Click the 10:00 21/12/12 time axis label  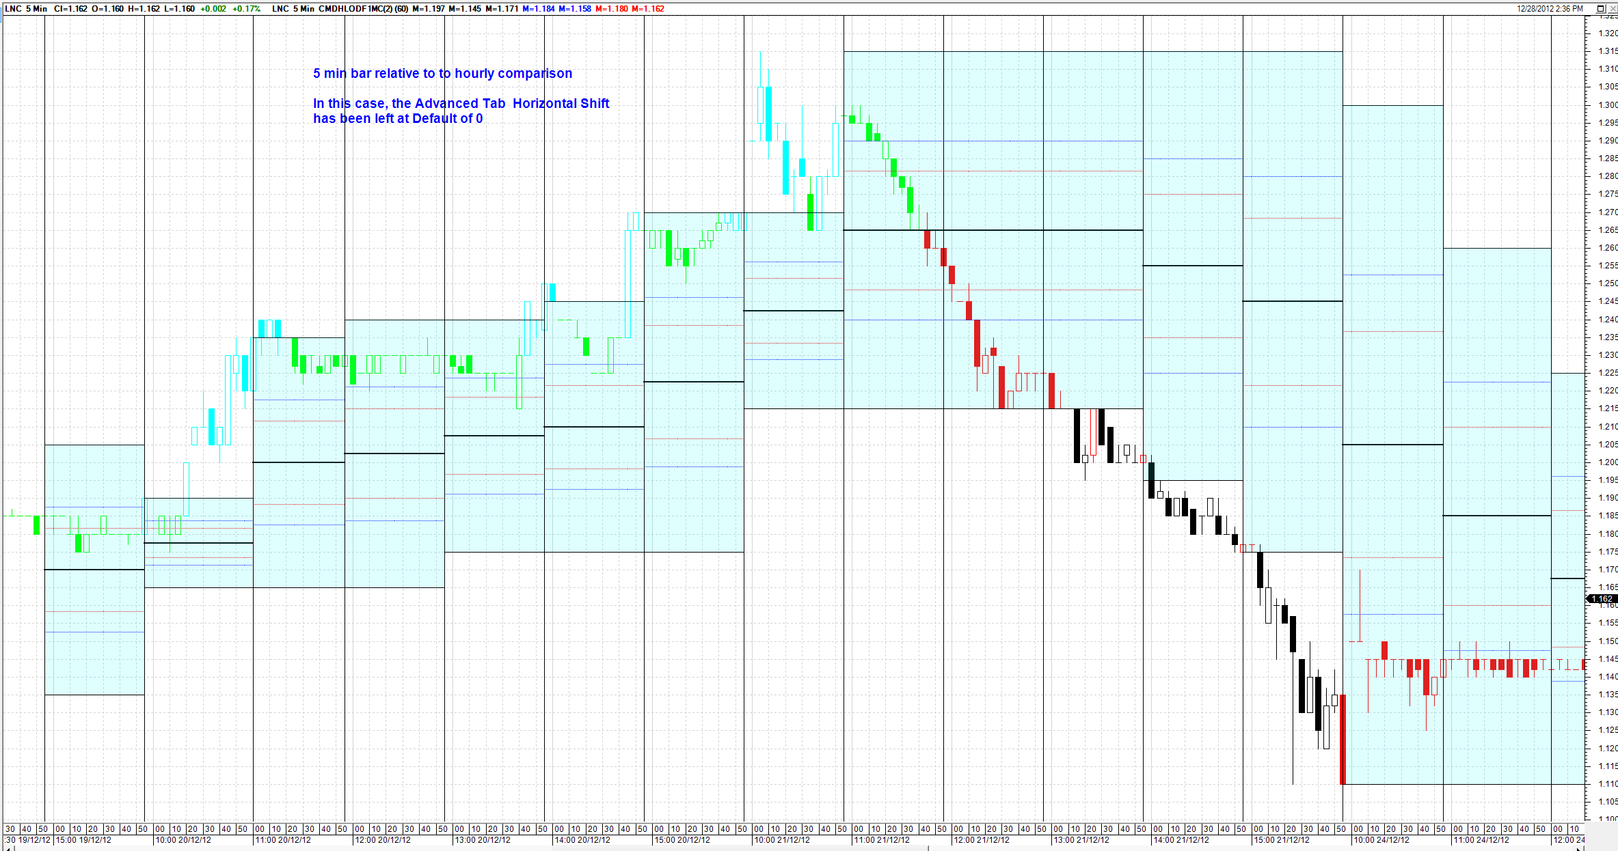[x=781, y=840]
